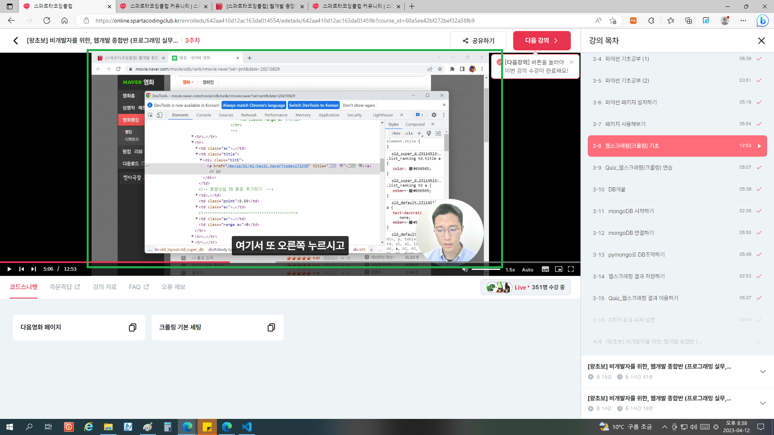
Task: Toggle video subtitles
Action: [x=545, y=269]
